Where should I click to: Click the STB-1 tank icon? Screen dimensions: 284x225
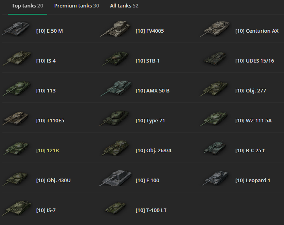pos(116,58)
